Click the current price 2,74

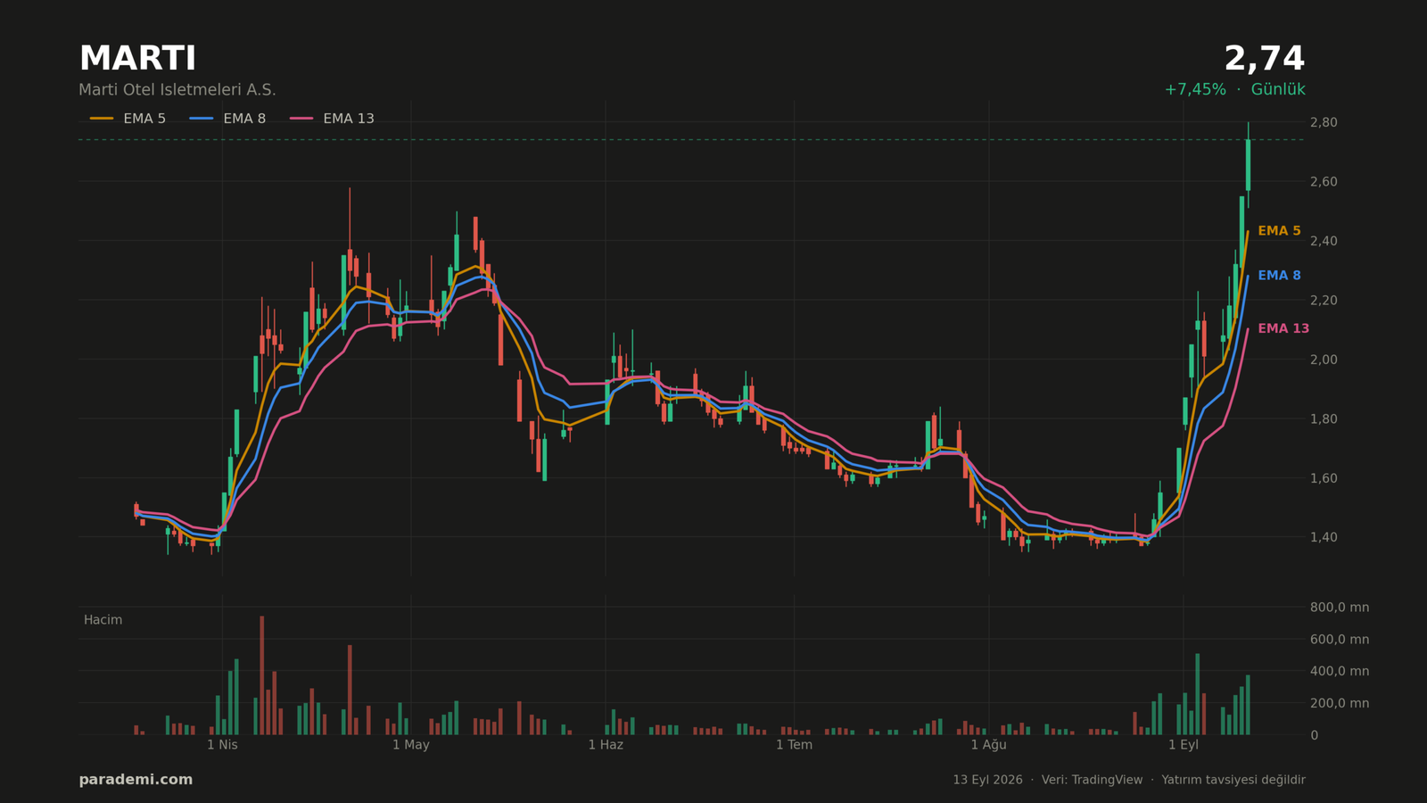point(1264,59)
